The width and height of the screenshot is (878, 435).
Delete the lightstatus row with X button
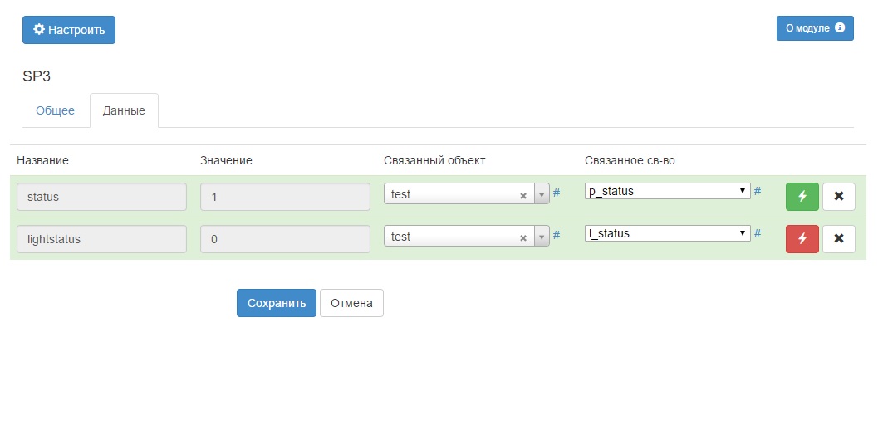coord(838,239)
